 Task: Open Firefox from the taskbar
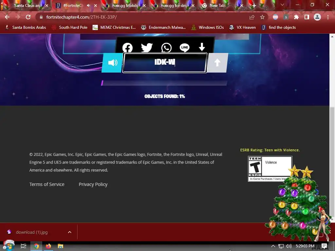click(x=48, y=246)
